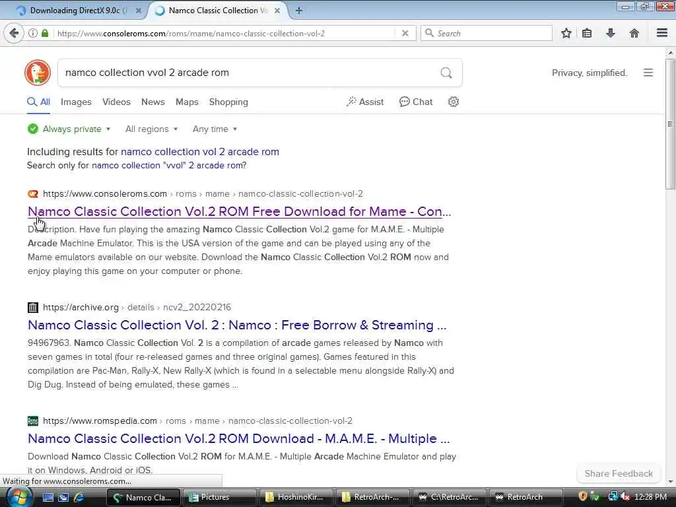Viewport: 676px width, 507px height.
Task: Click the browser address bar URL
Action: click(x=191, y=33)
